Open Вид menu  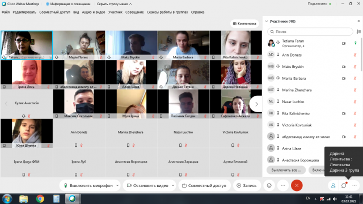[76, 12]
